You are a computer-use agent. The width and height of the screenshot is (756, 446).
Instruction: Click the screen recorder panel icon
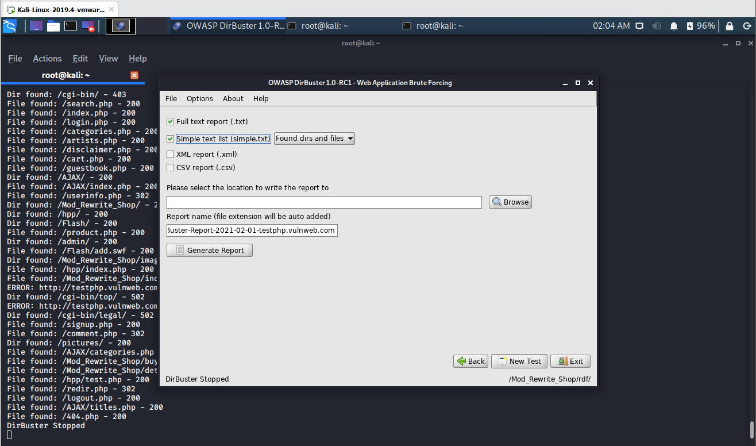tap(88, 26)
